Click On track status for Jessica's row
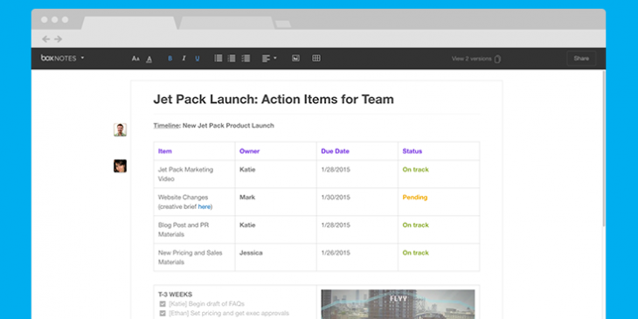This screenshot has width=638, height=319. pyautogui.click(x=415, y=253)
